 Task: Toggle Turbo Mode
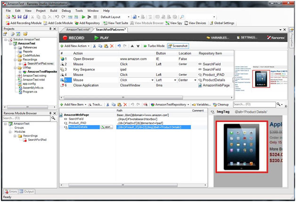click(154, 46)
